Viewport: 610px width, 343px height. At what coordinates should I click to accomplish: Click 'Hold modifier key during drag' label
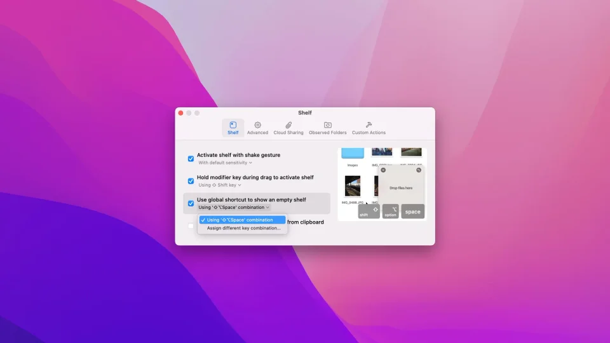[x=255, y=177]
